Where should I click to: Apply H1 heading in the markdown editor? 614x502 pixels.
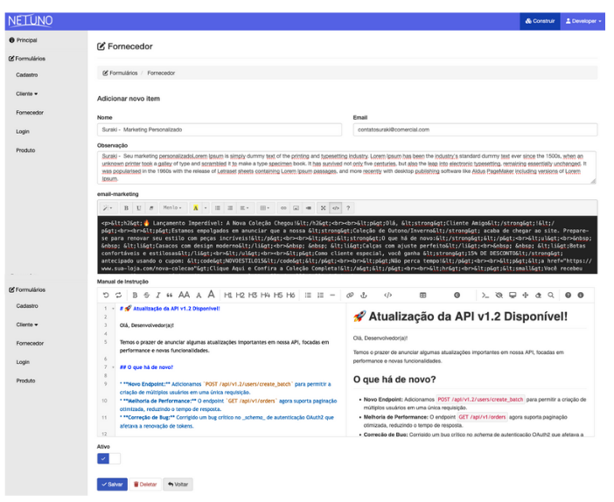tap(229, 296)
